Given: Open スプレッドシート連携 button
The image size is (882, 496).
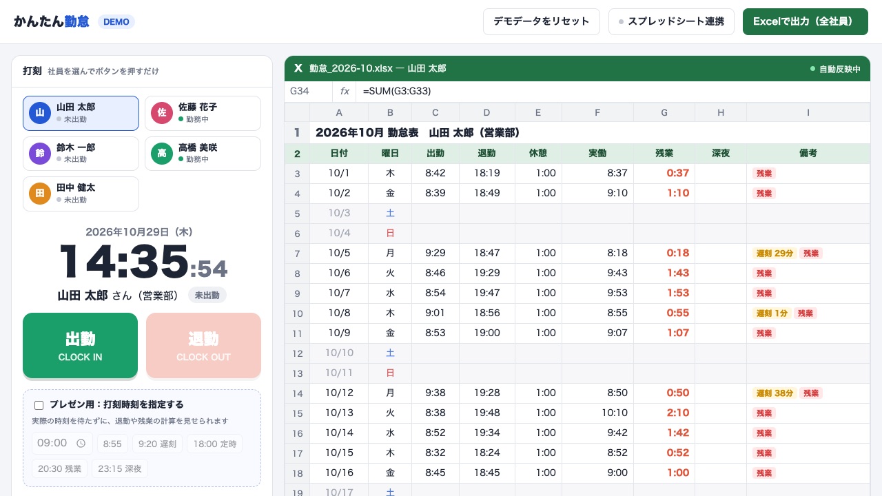Looking at the screenshot, I should (x=671, y=21).
